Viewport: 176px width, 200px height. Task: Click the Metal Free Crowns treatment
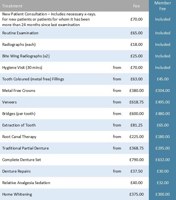(x=19, y=91)
